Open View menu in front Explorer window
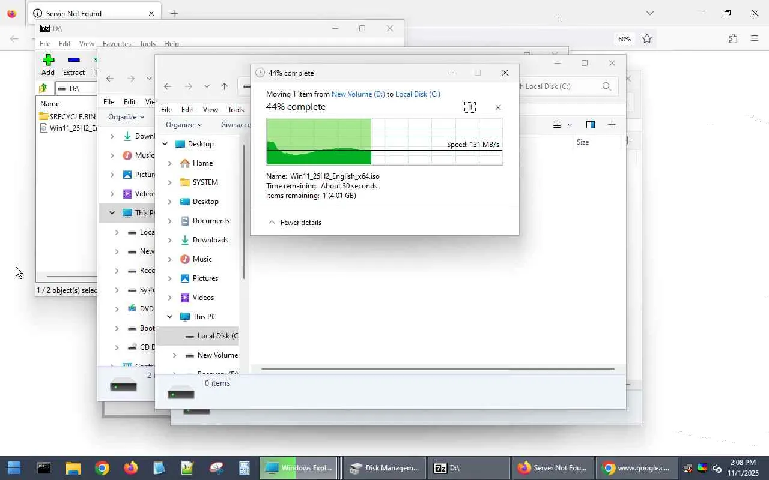This screenshot has height=480, width=769. 210,110
